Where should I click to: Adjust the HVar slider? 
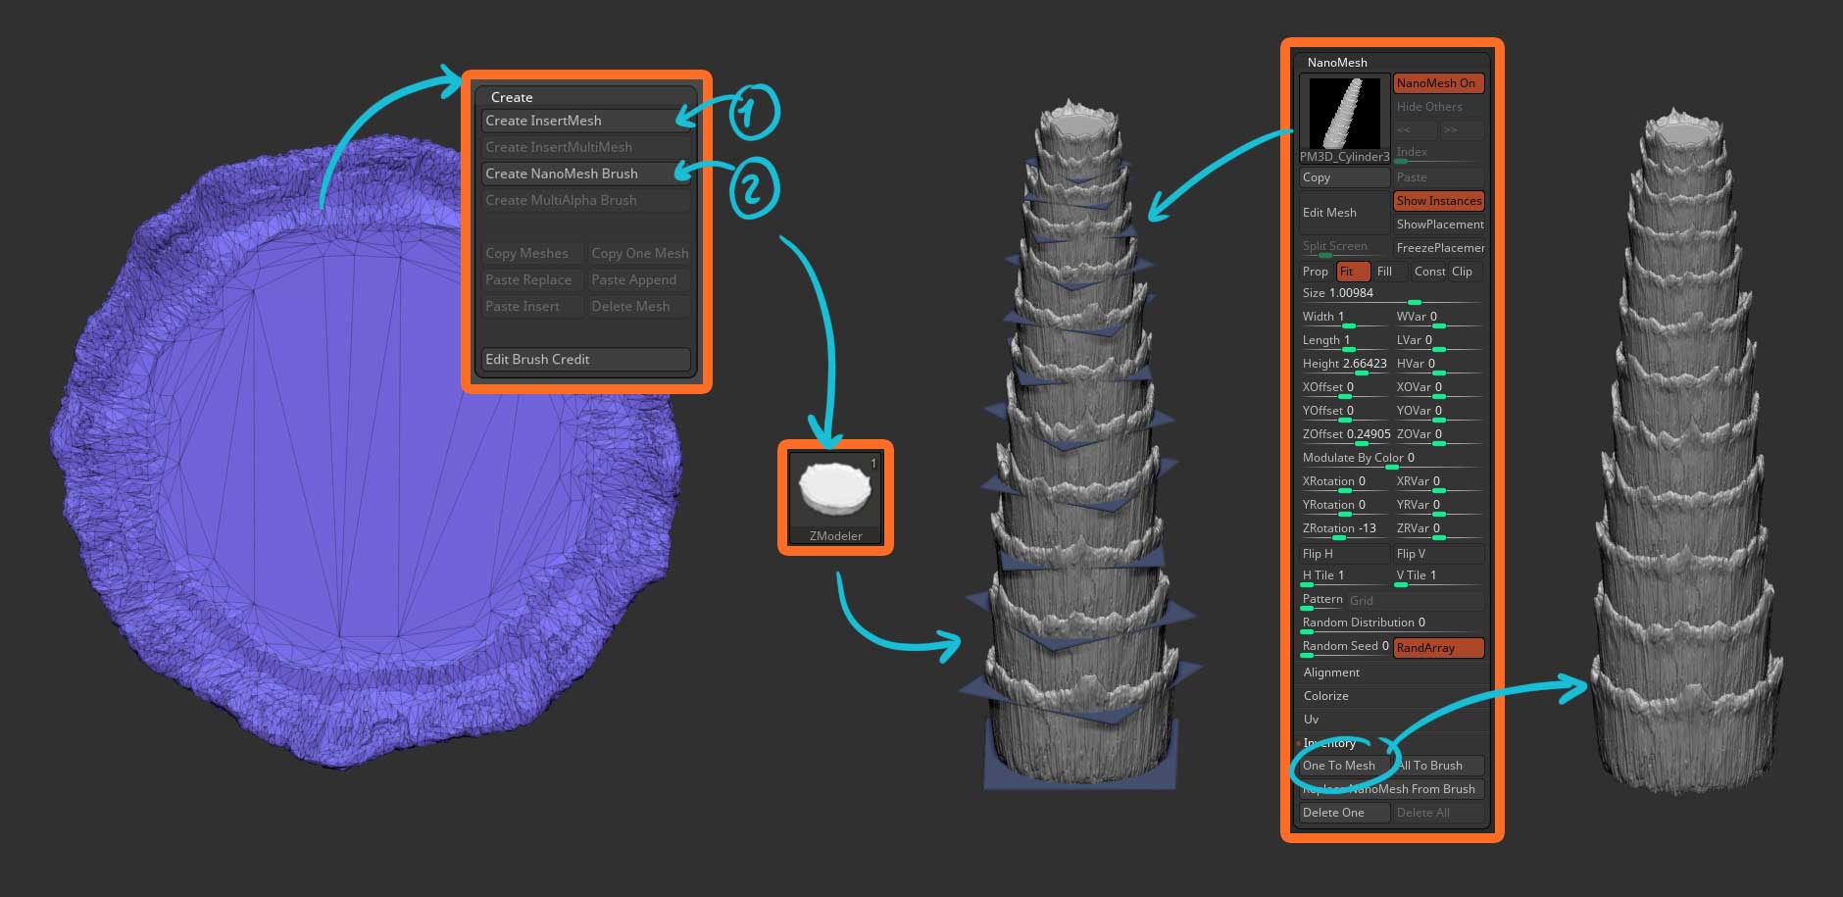coord(1438,366)
